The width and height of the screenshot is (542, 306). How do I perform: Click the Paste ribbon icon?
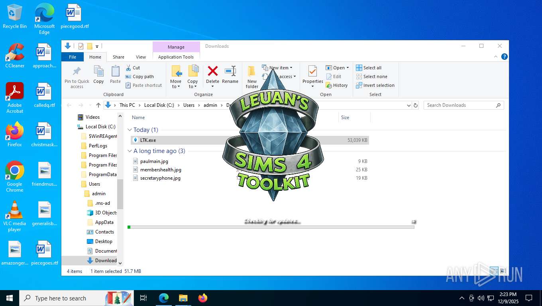(115, 71)
